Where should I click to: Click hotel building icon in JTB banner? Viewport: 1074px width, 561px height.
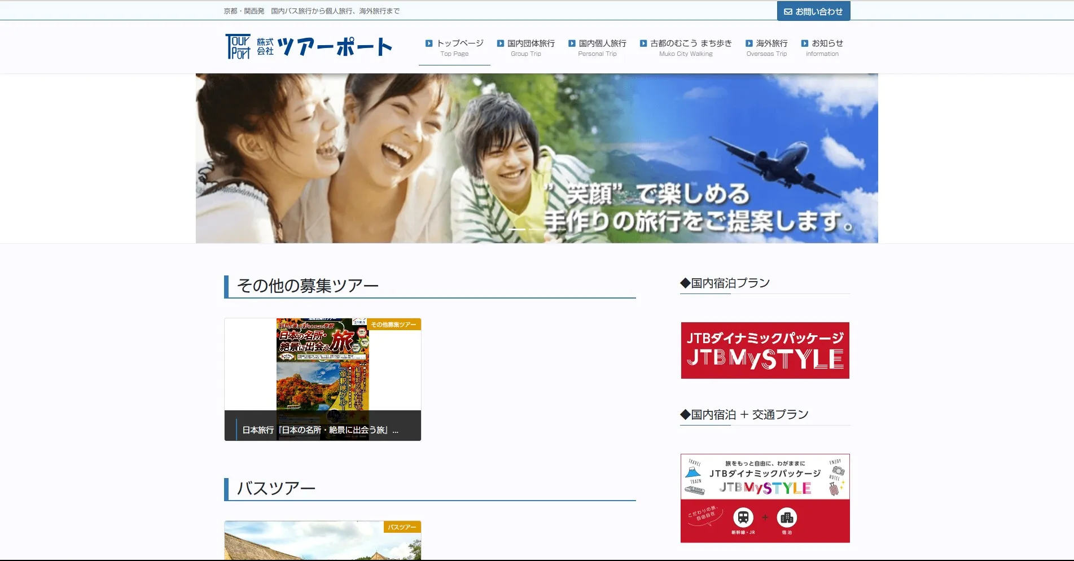point(787,517)
